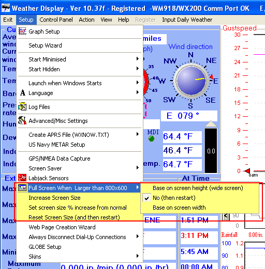The width and height of the screenshot is (265, 269).
Task: Open the Action menu
Action: [x=86, y=20]
